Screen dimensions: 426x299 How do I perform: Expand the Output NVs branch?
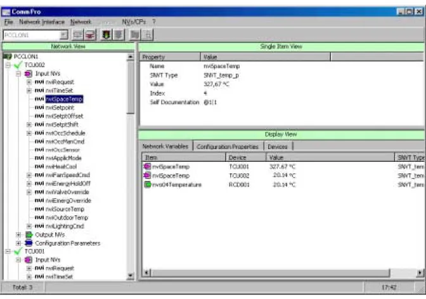(18, 234)
